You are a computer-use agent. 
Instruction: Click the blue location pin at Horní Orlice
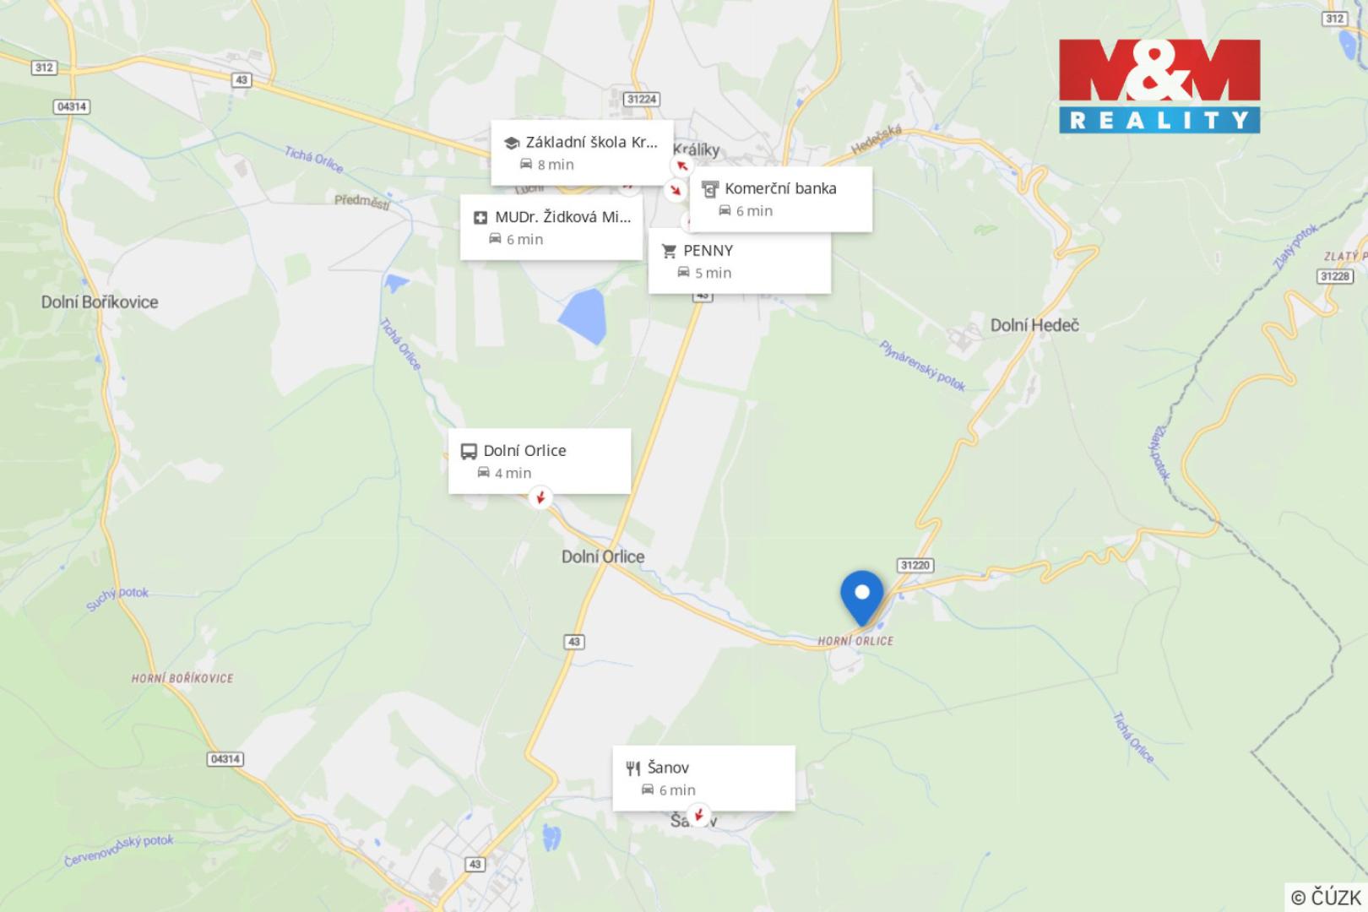click(x=861, y=598)
